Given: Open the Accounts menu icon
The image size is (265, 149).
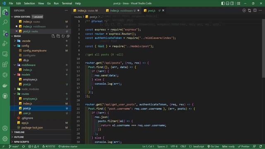Looking at the screenshot, I should click(5, 128).
